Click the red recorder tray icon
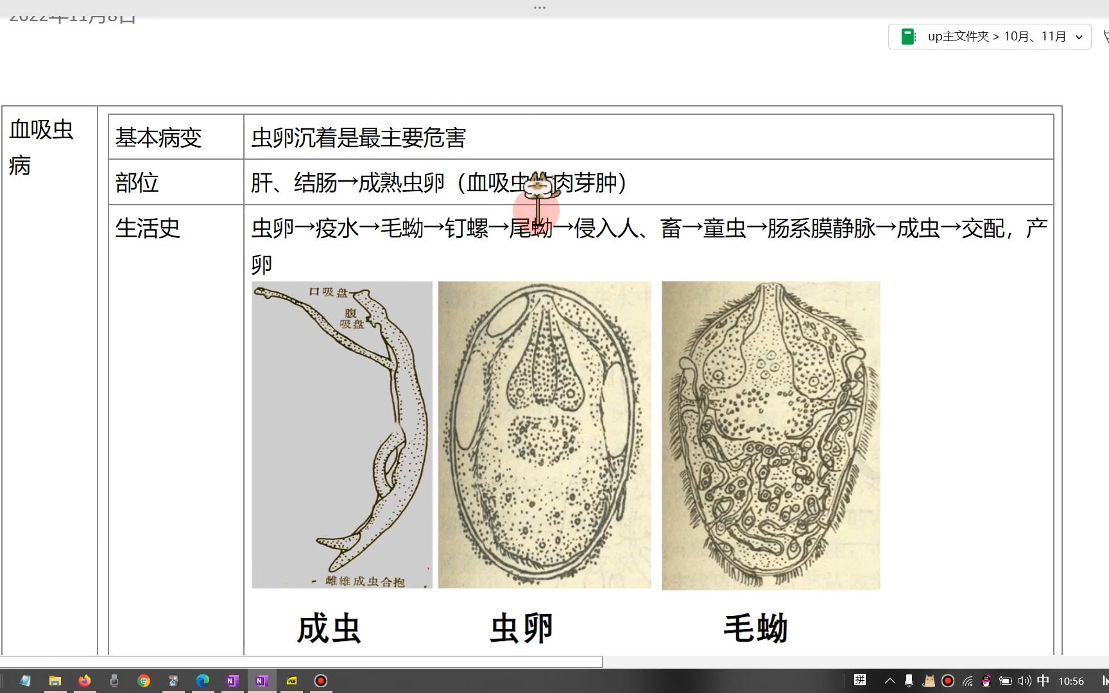Image resolution: width=1109 pixels, height=693 pixels. pos(948,681)
